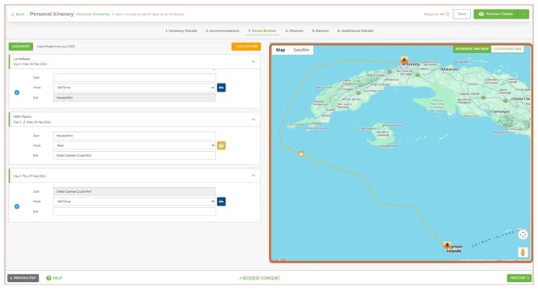
Task: Click the Start field in La Habana section
Action: click(135, 78)
